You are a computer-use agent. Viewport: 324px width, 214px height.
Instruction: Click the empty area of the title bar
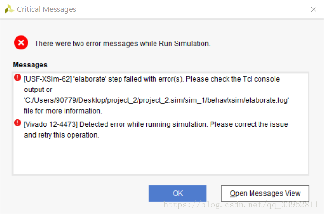[188, 9]
